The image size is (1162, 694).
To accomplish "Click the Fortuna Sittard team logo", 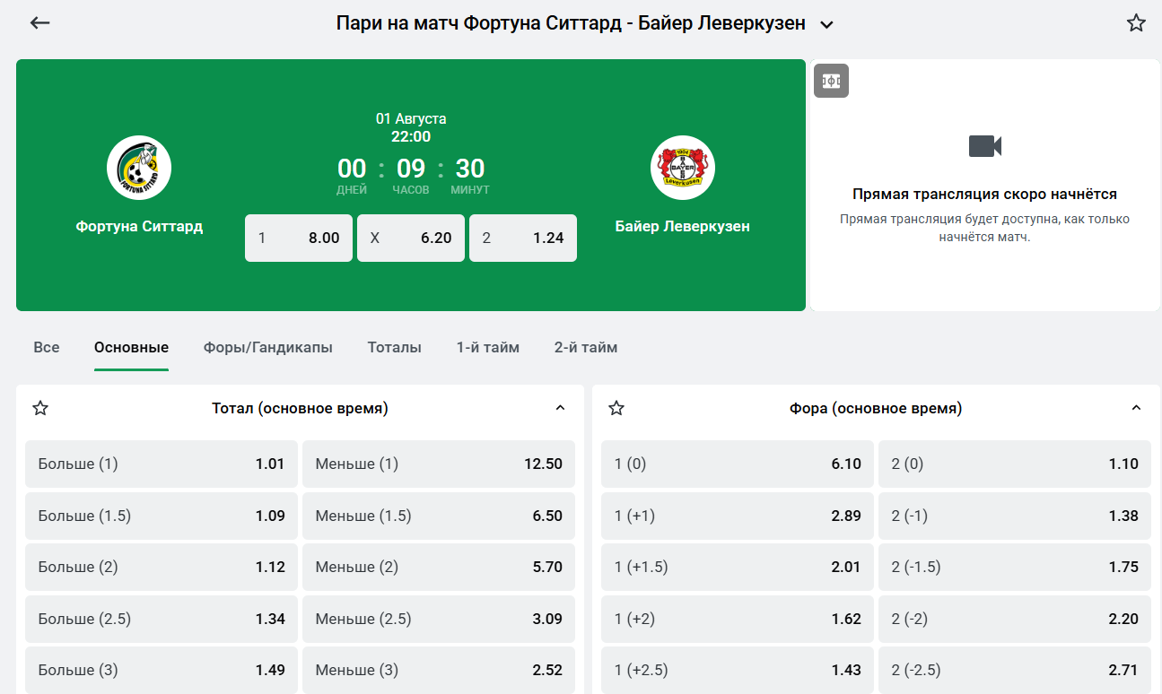I will click(139, 168).
